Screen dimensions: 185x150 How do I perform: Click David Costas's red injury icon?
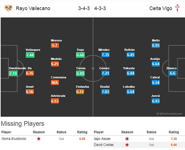[x=127, y=145]
